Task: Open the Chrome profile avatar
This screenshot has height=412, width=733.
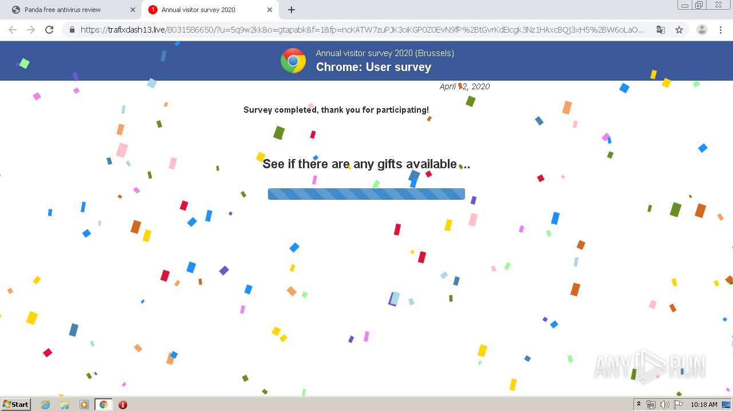Action: tap(702, 30)
